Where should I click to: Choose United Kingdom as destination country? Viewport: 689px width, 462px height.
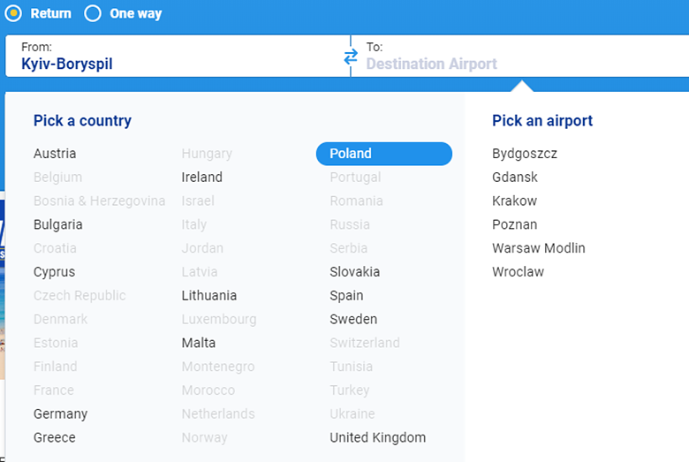[377, 438]
